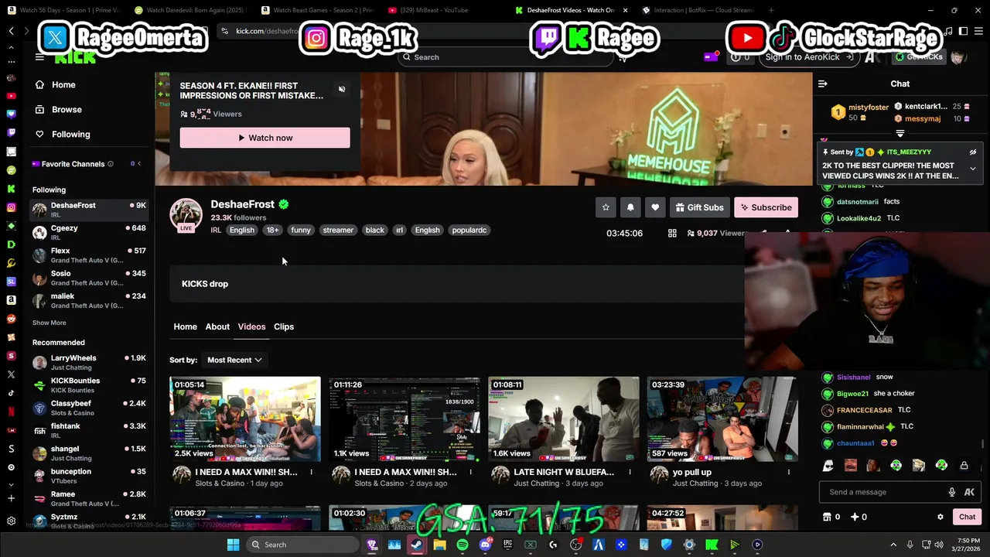Open the Instagram icon in browser sidebar
Screen dimensions: 990x557
pyautogui.click(x=11, y=207)
